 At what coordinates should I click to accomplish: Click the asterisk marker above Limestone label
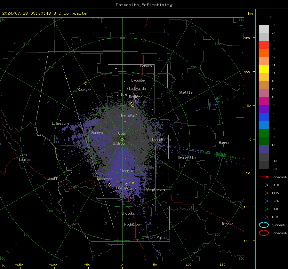click(60, 121)
